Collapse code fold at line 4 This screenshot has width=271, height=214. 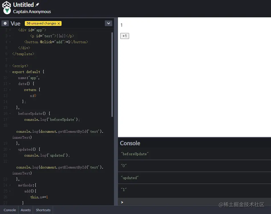tap(10, 42)
